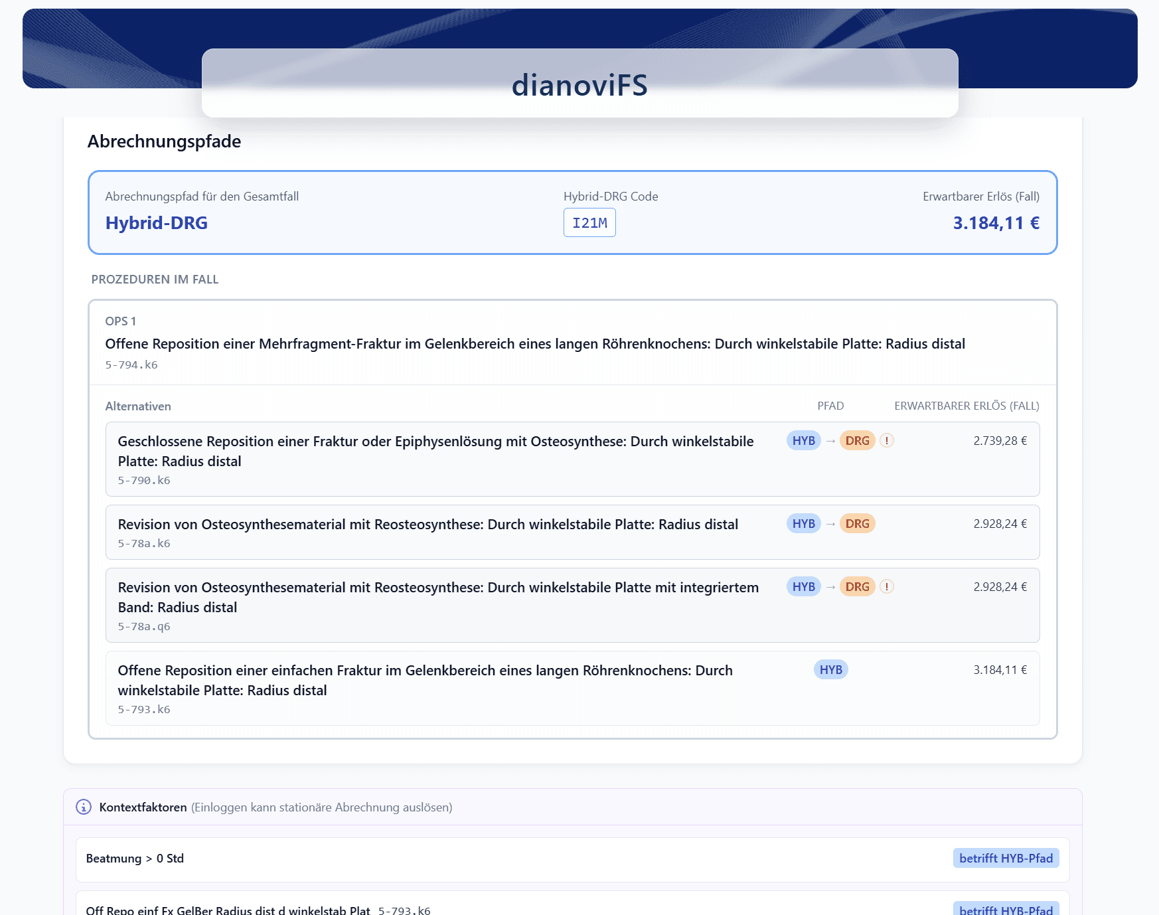Click the dianoviFS title banner
Viewport: 1159px width, 915px height.
click(x=579, y=85)
